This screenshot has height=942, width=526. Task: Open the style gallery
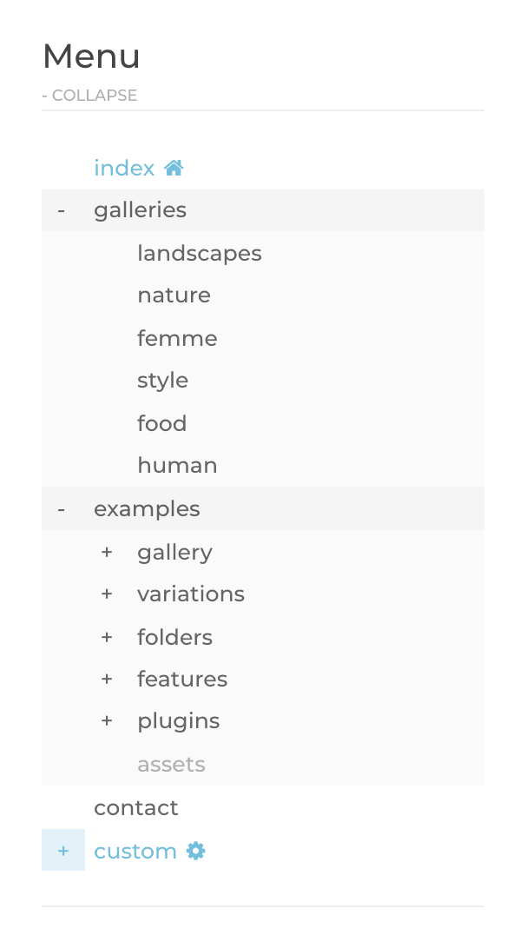click(x=162, y=381)
